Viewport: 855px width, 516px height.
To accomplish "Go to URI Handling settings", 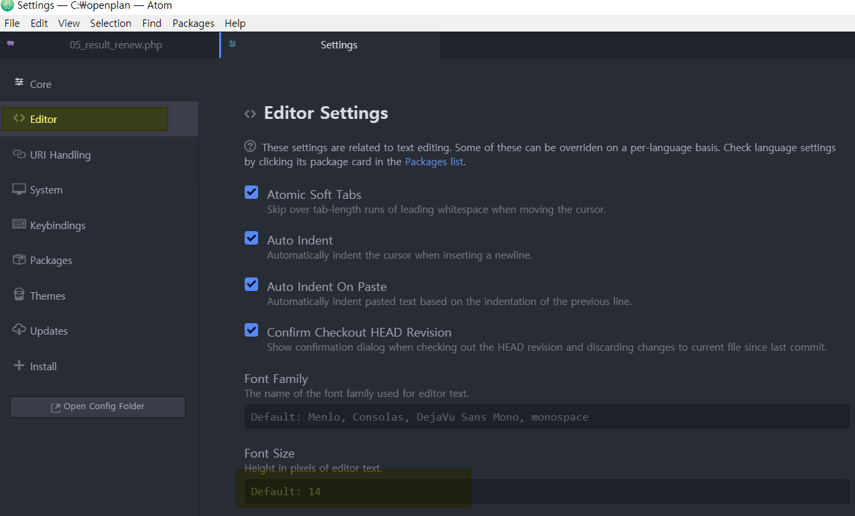I will coord(99,155).
